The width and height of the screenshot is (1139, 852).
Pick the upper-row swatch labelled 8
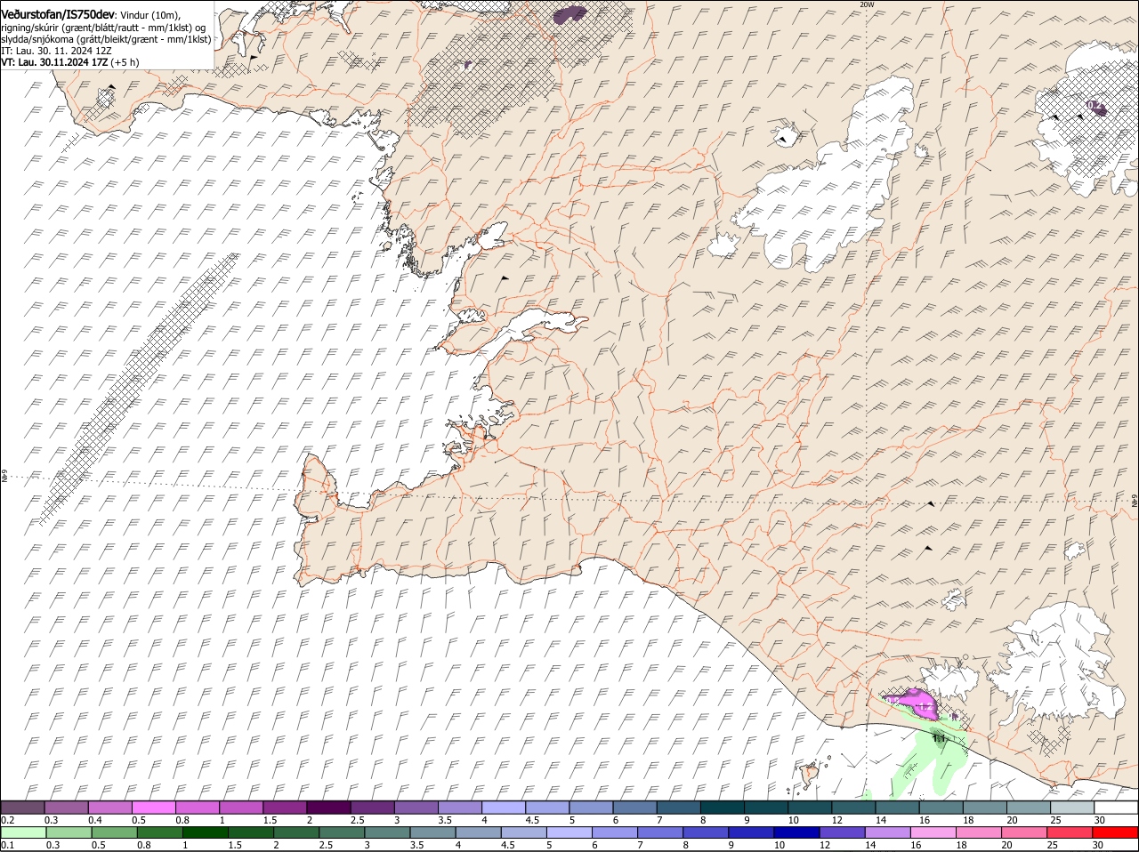[723, 808]
